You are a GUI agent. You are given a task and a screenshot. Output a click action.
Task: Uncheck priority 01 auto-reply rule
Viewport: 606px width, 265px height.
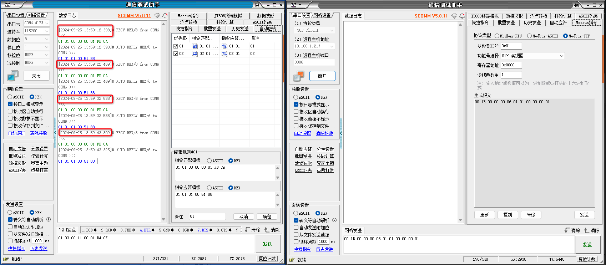tap(176, 46)
